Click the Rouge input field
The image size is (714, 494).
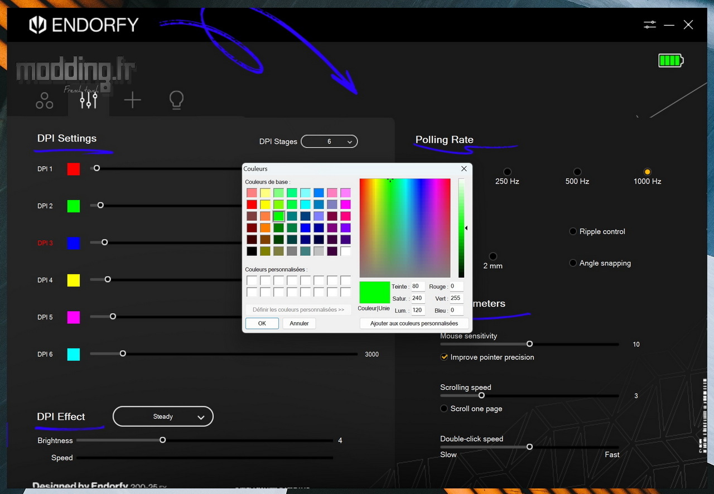pyautogui.click(x=456, y=287)
